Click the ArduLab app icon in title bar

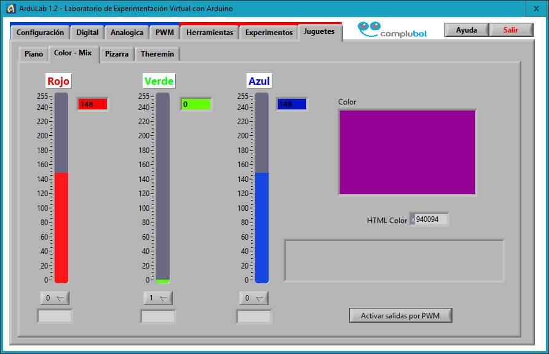coord(10,9)
